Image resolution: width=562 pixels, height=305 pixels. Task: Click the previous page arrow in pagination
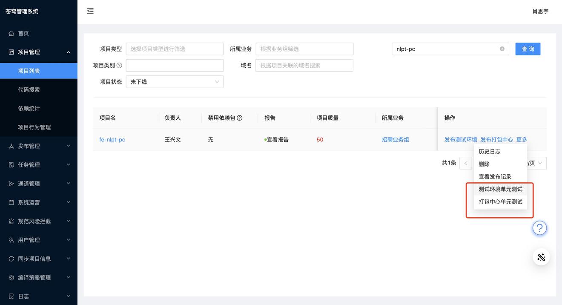465,163
